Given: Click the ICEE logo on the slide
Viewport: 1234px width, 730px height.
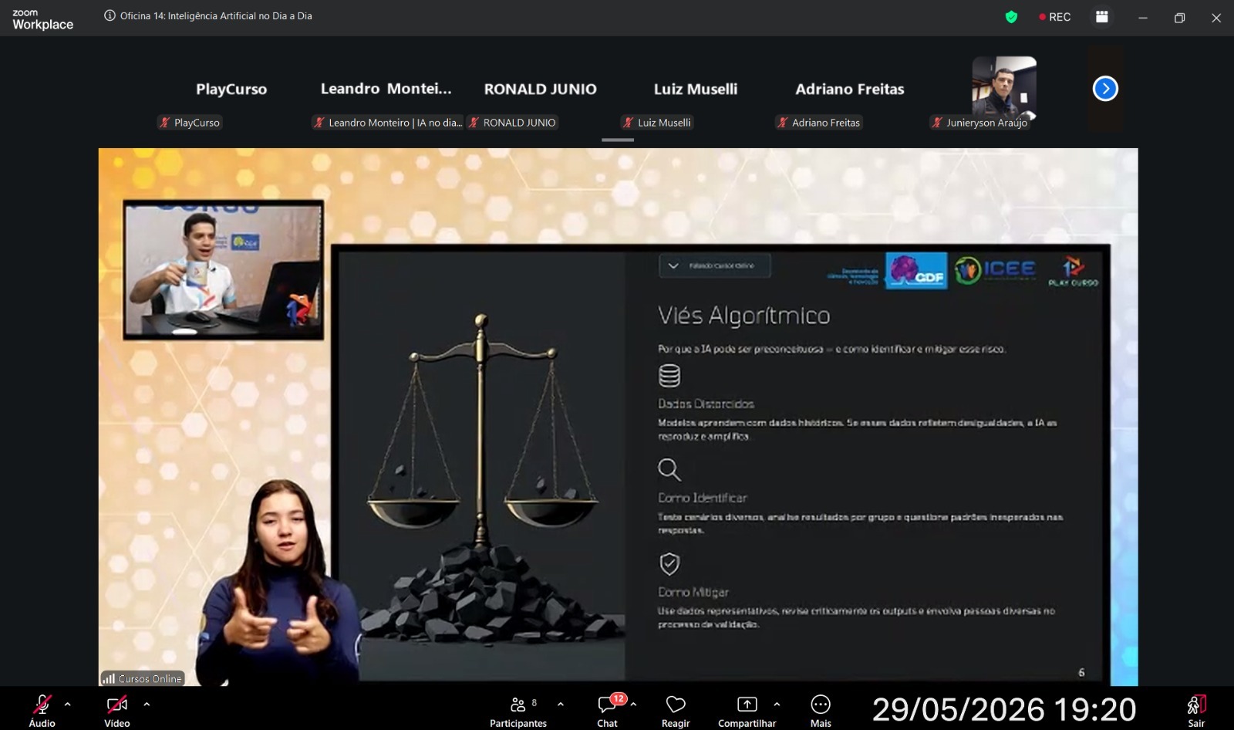Looking at the screenshot, I should pos(995,270).
